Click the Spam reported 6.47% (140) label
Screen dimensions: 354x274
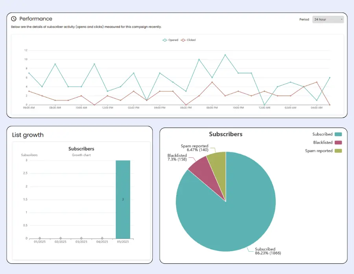point(194,148)
